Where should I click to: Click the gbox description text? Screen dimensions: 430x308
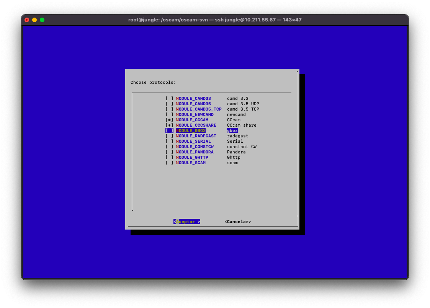pyautogui.click(x=232, y=130)
